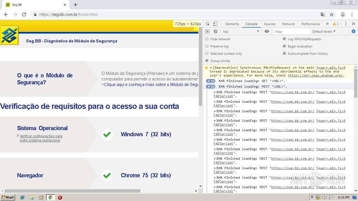This screenshot has width=358, height=201.
Task: Open the xhr.spec.whatwg.org link
Action: pos(315,75)
